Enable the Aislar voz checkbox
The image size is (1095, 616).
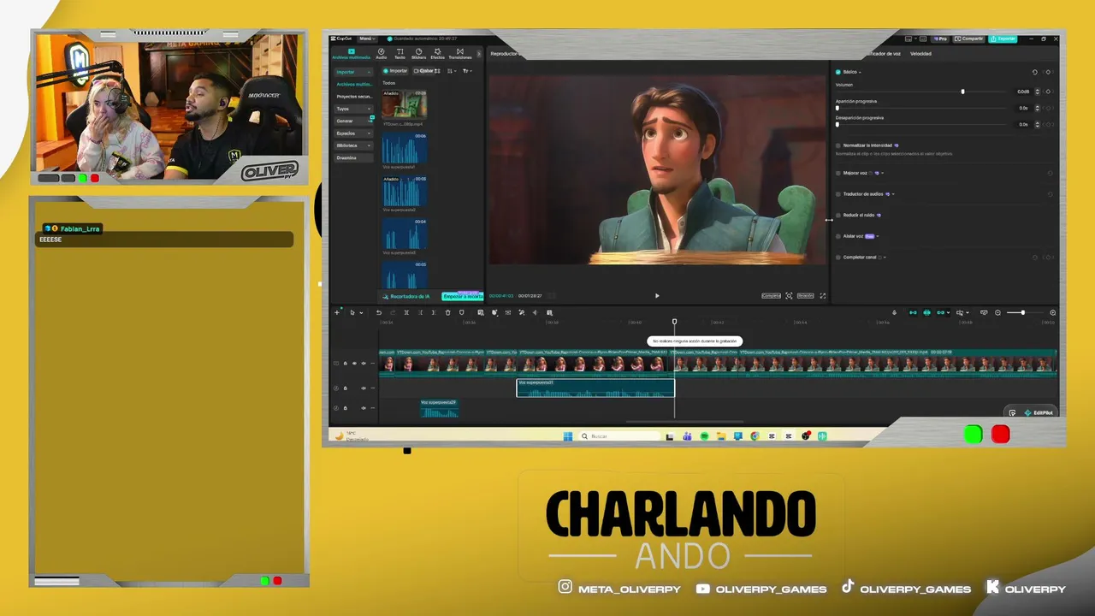(x=838, y=236)
